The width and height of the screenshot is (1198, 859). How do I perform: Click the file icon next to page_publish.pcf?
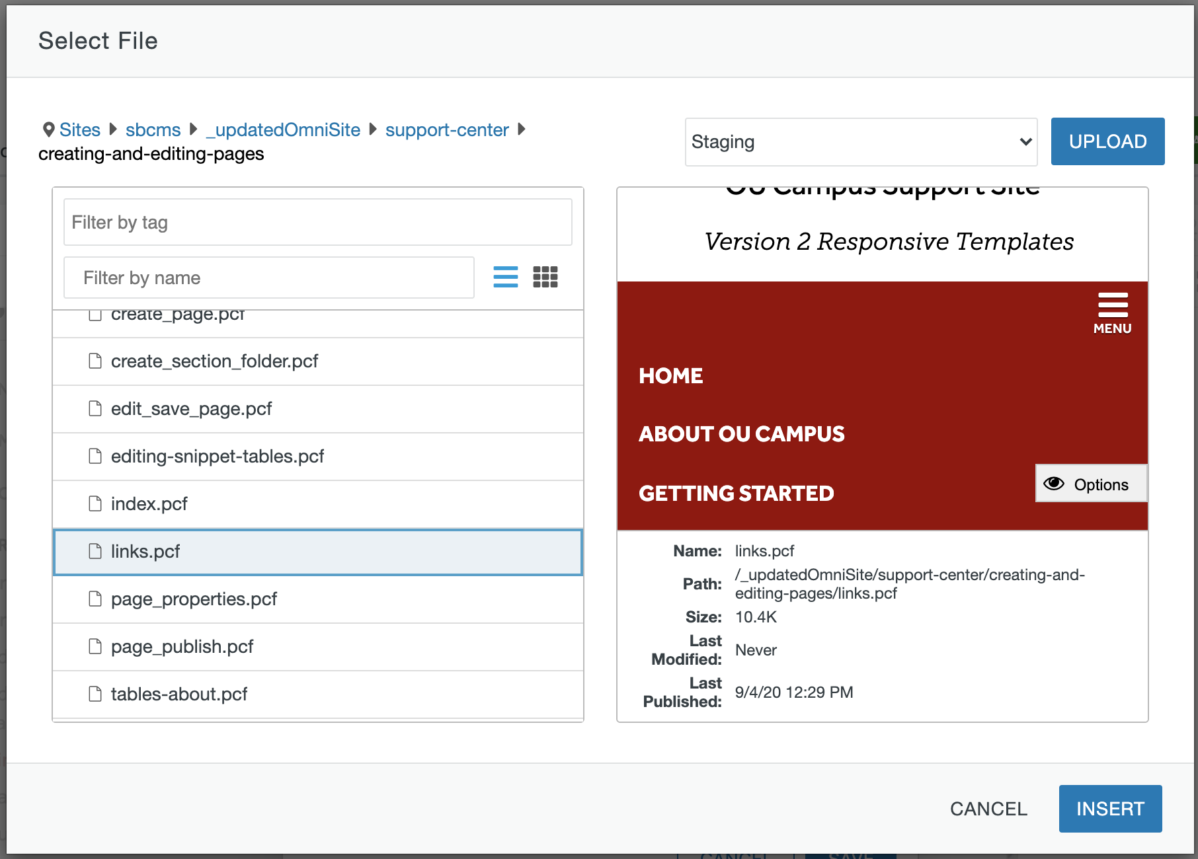click(x=95, y=646)
